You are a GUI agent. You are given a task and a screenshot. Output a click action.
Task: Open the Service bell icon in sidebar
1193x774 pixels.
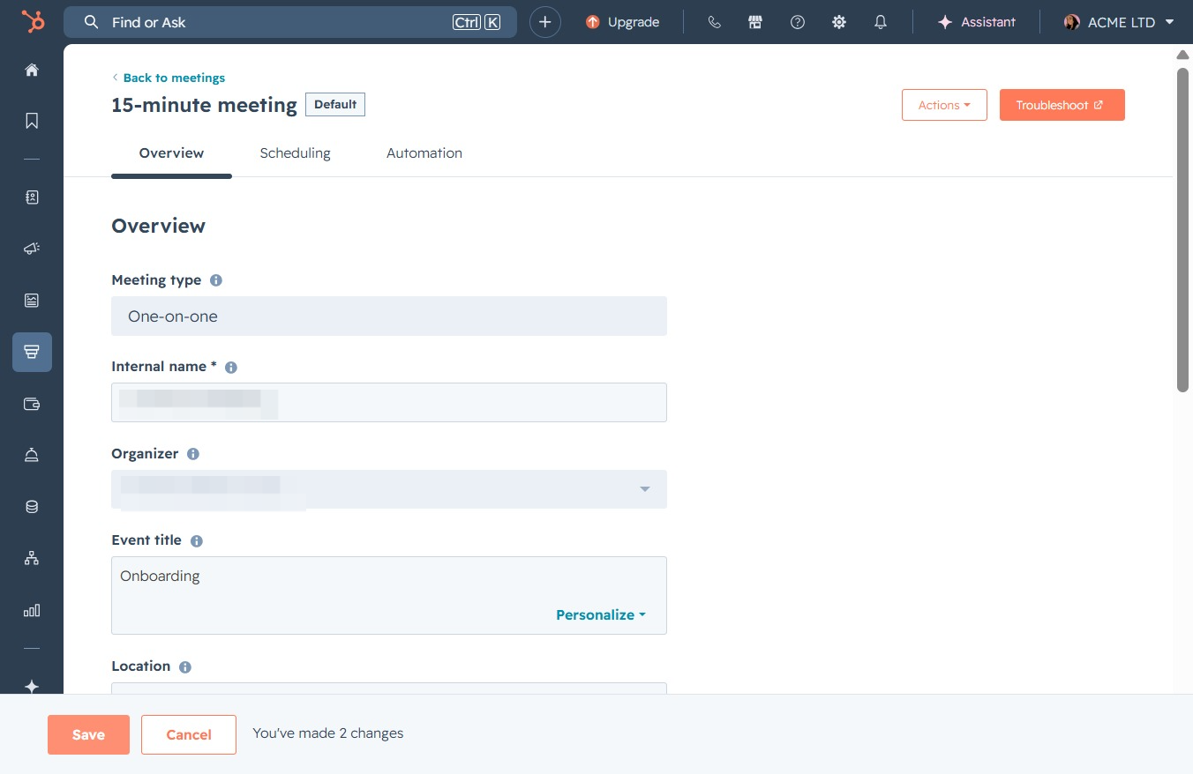[32, 455]
